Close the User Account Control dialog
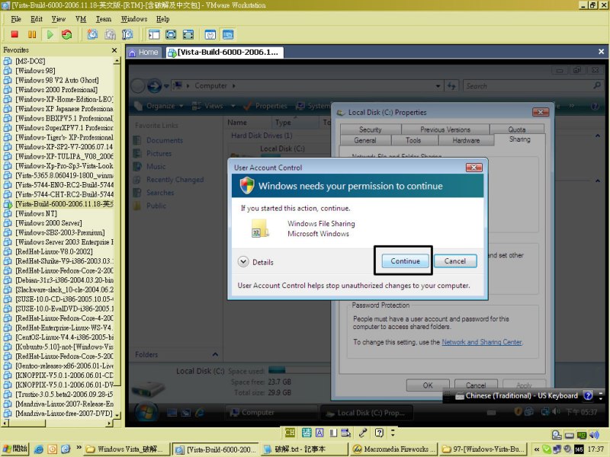Viewport: 610px width, 457px height. (x=474, y=168)
